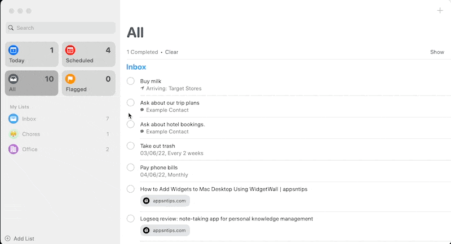Open the appsntips.com link under WidgetWall

tap(165, 201)
